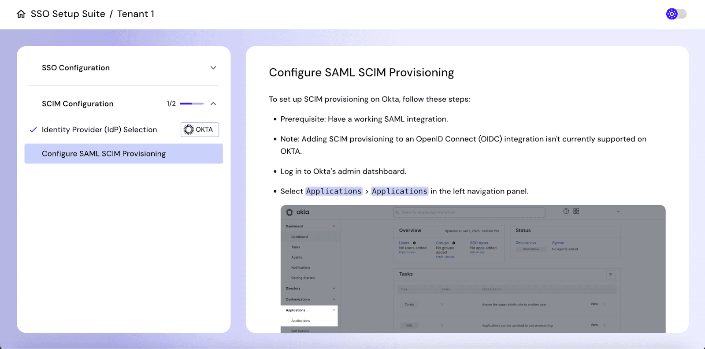This screenshot has width=705, height=349.
Task: Click the SCIM Configuration progress bar
Action: (192, 104)
